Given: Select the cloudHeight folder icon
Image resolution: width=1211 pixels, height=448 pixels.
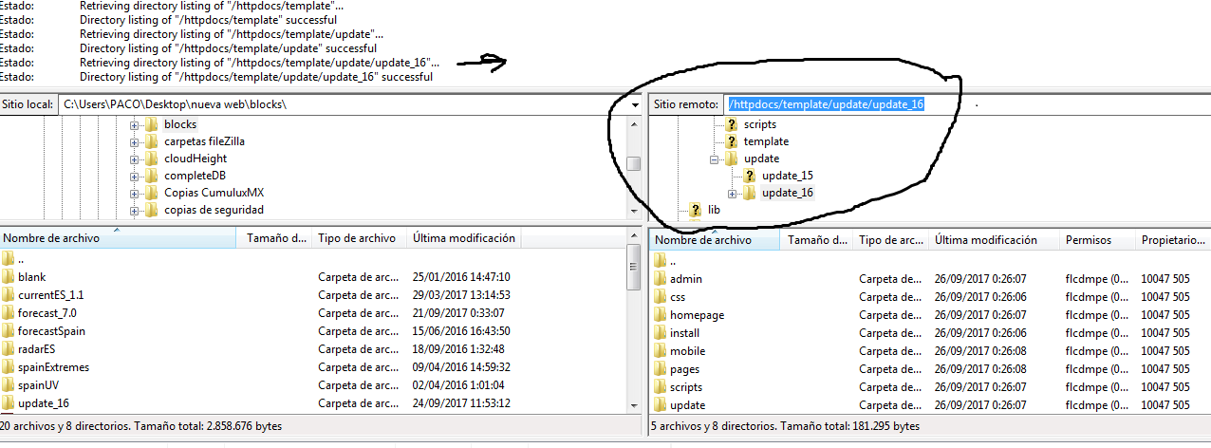Looking at the screenshot, I should click(151, 159).
